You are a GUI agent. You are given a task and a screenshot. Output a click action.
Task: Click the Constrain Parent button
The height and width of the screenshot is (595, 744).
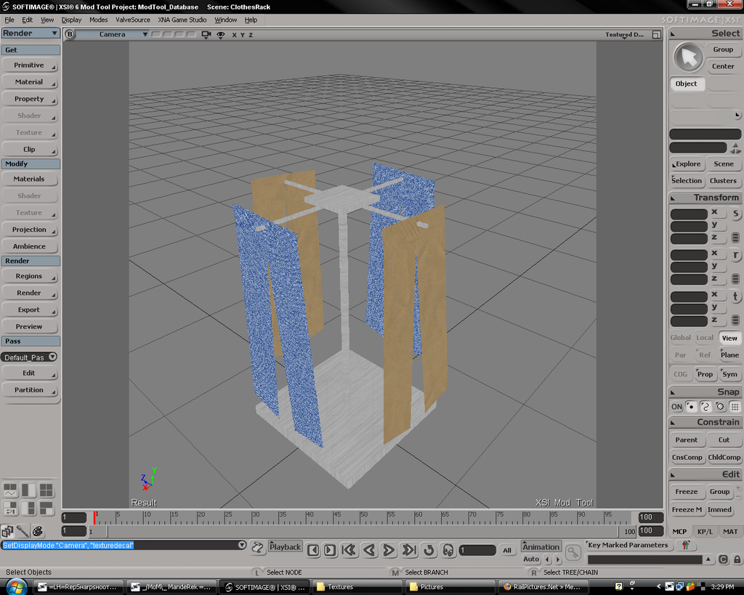pyautogui.click(x=687, y=440)
